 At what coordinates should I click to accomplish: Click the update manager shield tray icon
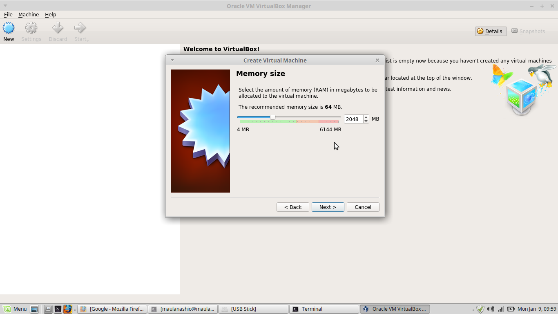[480, 309]
